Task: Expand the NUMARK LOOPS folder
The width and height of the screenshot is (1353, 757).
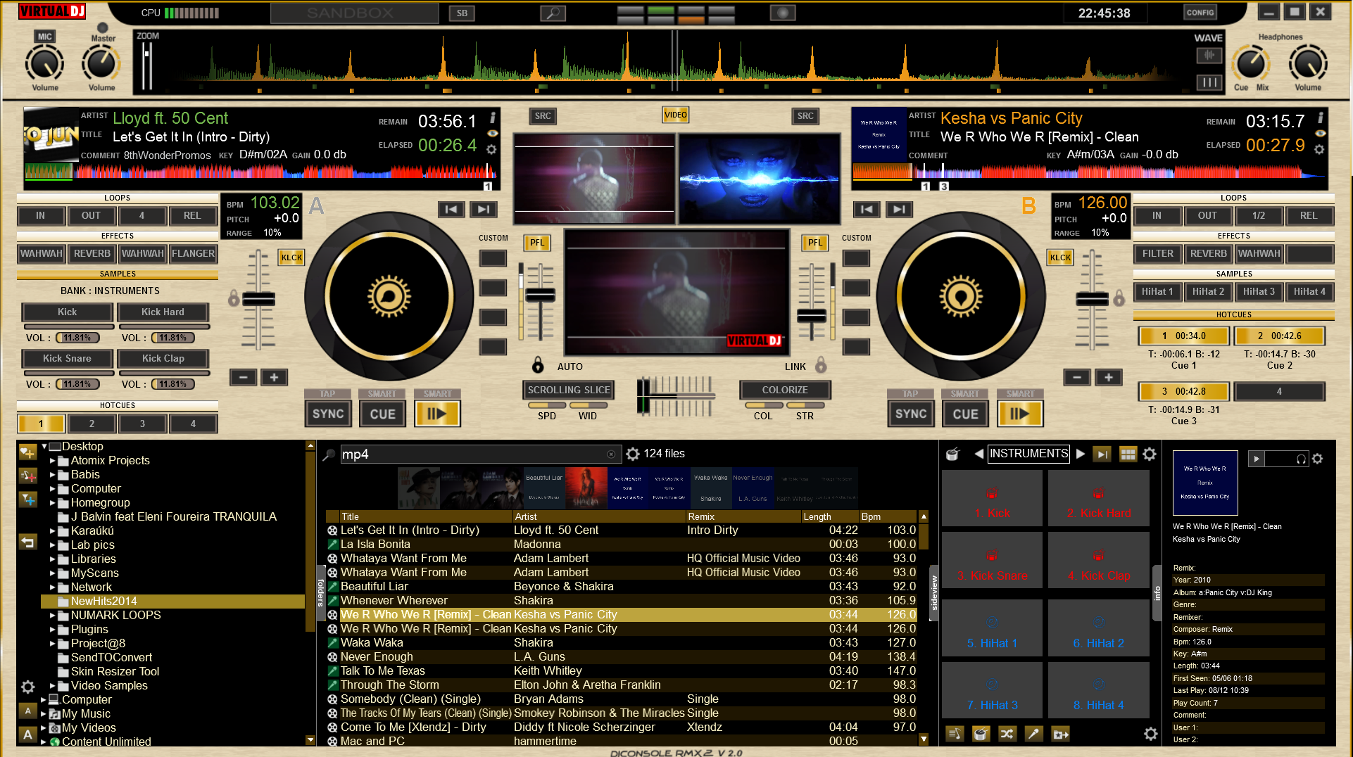Action: click(52, 615)
